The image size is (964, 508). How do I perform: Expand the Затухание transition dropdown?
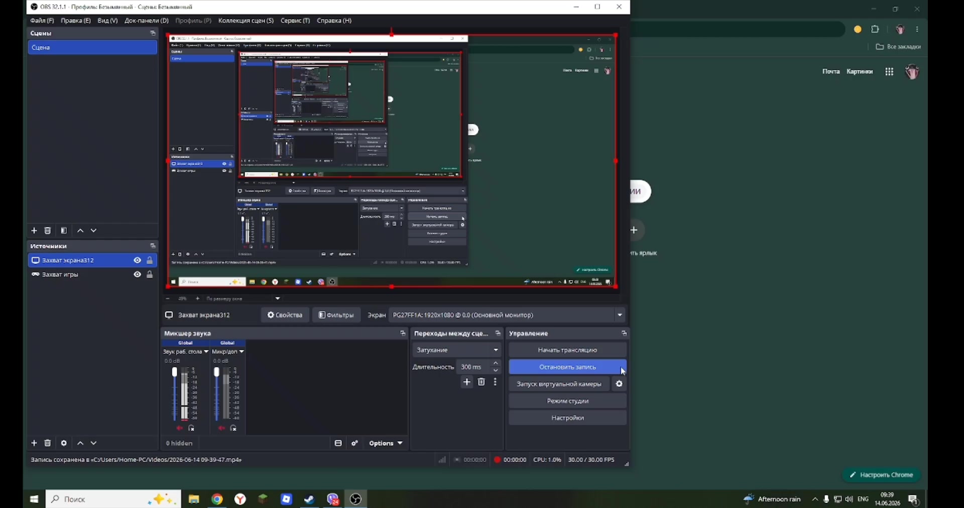(x=457, y=350)
